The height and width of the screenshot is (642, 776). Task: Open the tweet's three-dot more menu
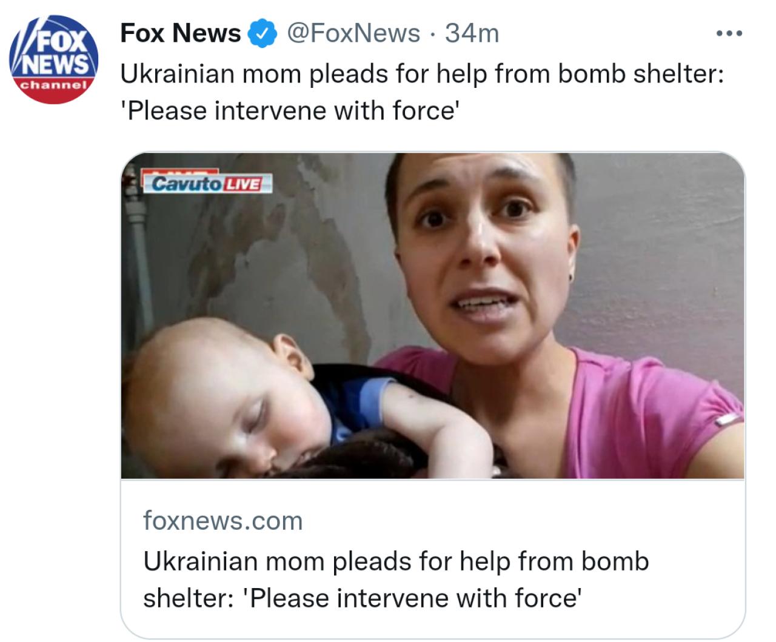[x=729, y=33]
